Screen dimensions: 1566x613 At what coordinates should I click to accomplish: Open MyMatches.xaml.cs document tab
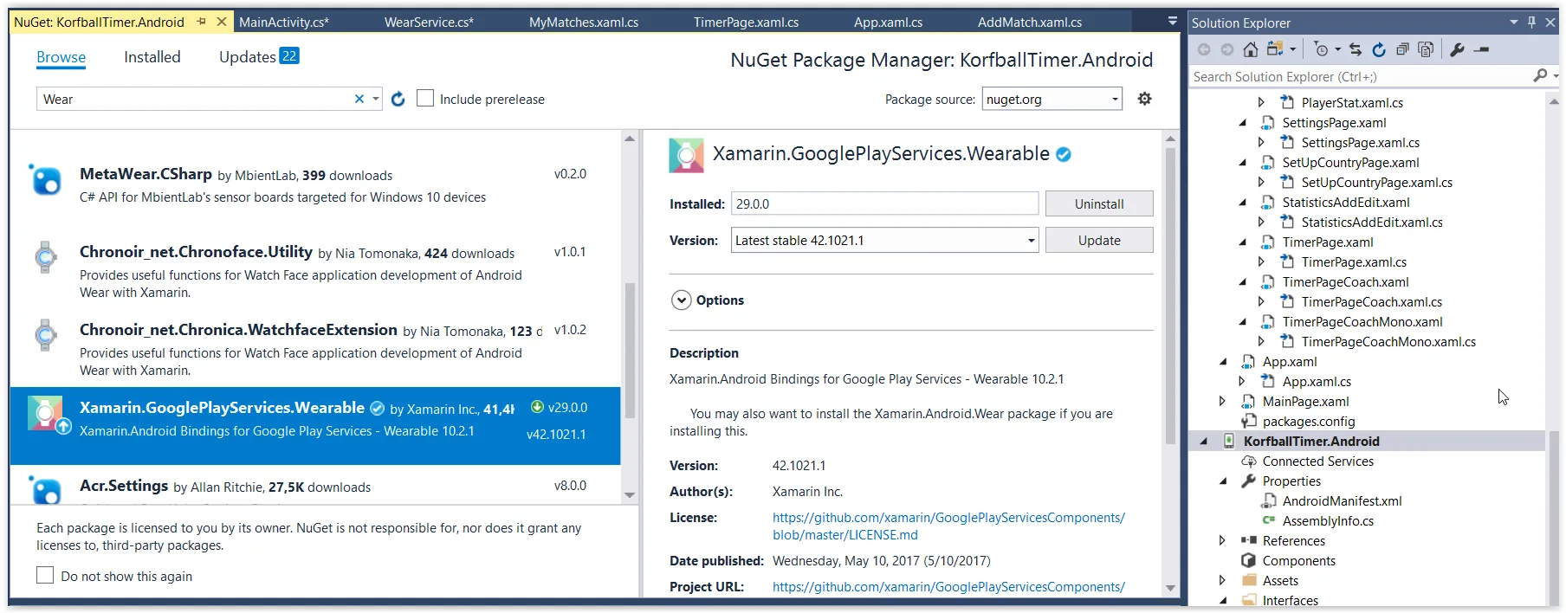click(584, 23)
